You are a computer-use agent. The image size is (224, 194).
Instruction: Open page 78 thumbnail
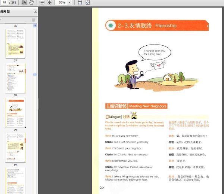[15, 78]
